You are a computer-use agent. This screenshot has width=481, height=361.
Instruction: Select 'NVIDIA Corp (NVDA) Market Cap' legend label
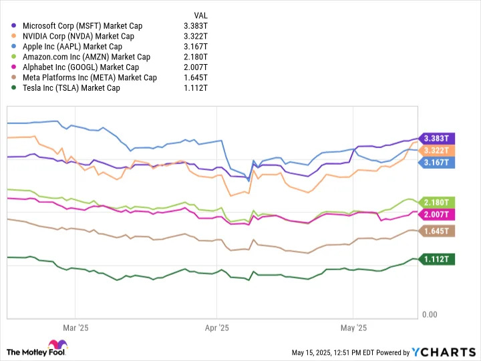click(x=78, y=36)
